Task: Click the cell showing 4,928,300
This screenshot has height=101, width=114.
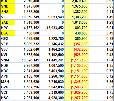Action: click(52, 98)
